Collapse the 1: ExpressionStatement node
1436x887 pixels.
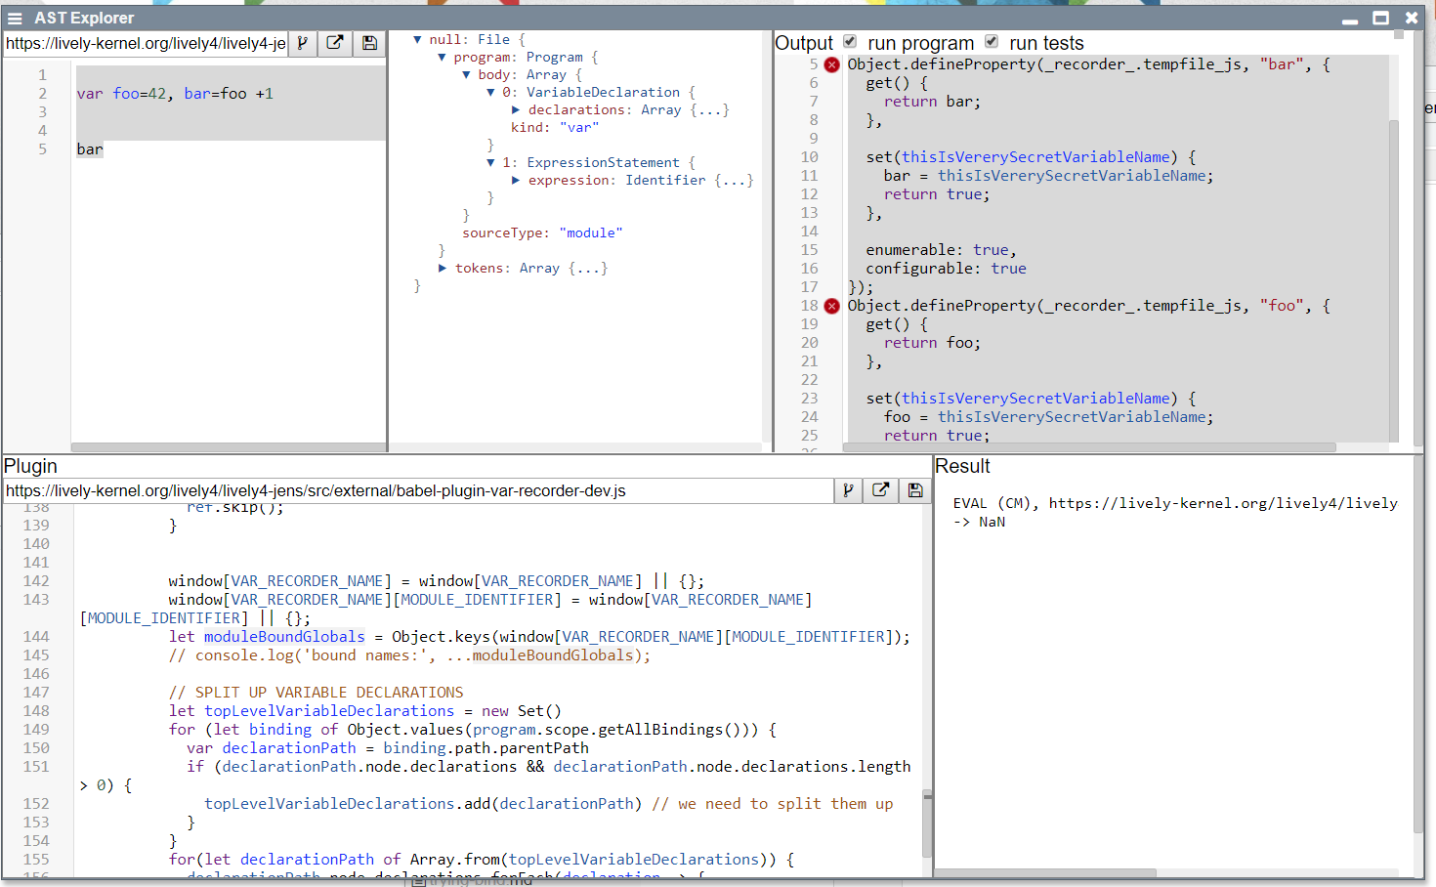(x=490, y=163)
